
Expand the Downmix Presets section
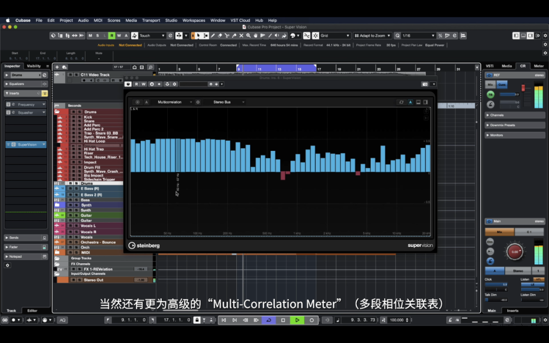pos(514,125)
